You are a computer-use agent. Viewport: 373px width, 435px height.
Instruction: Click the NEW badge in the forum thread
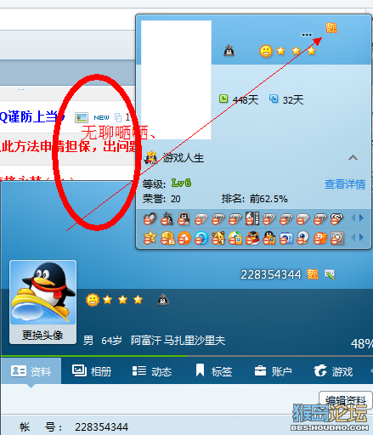click(x=101, y=117)
